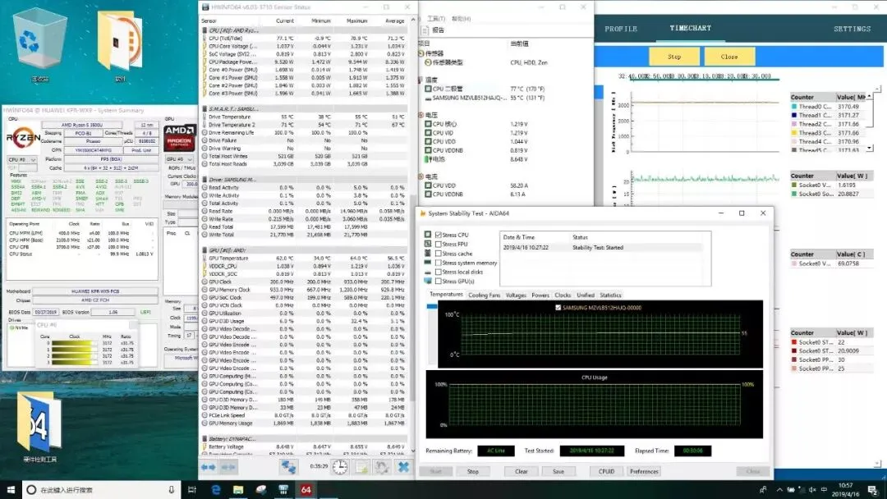Enable the Stress GPU(s) checkbox
Image resolution: width=887 pixels, height=499 pixels.
point(439,281)
